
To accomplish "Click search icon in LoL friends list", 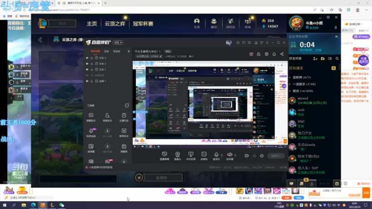I will [337, 59].
